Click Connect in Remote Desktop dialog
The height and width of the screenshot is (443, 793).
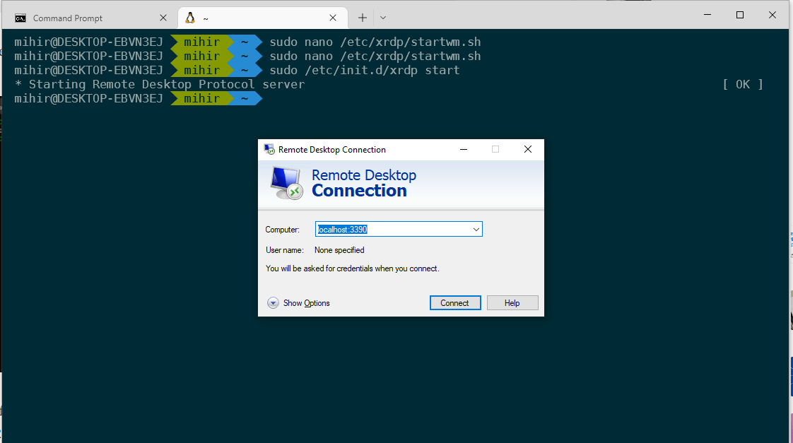coord(454,303)
